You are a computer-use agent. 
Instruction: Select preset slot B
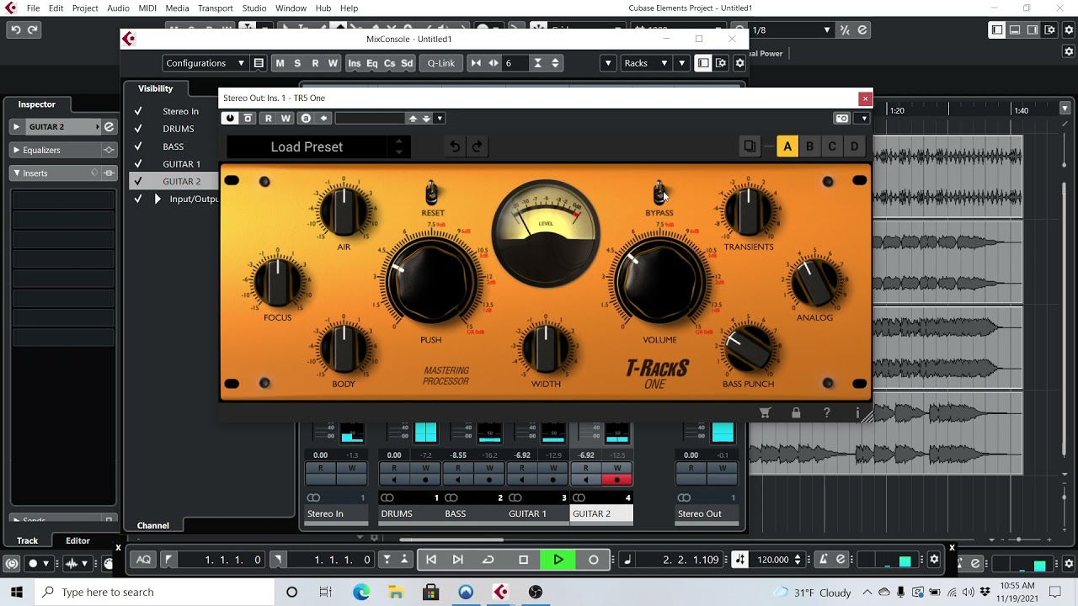(x=810, y=146)
